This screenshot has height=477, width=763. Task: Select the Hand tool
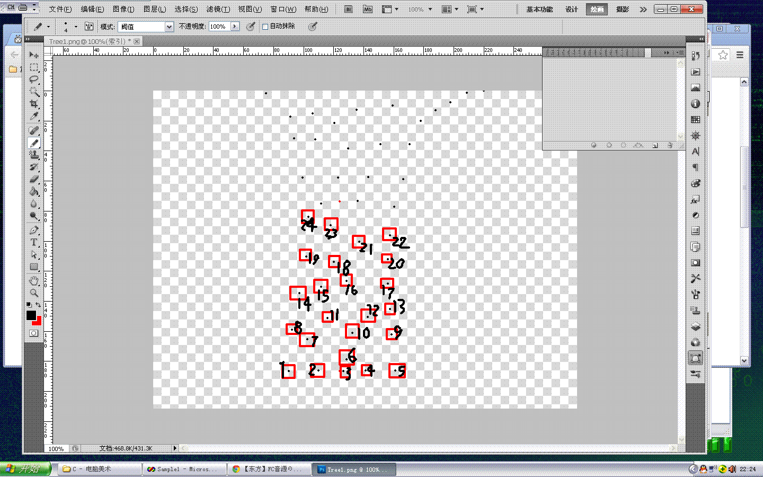(x=34, y=280)
